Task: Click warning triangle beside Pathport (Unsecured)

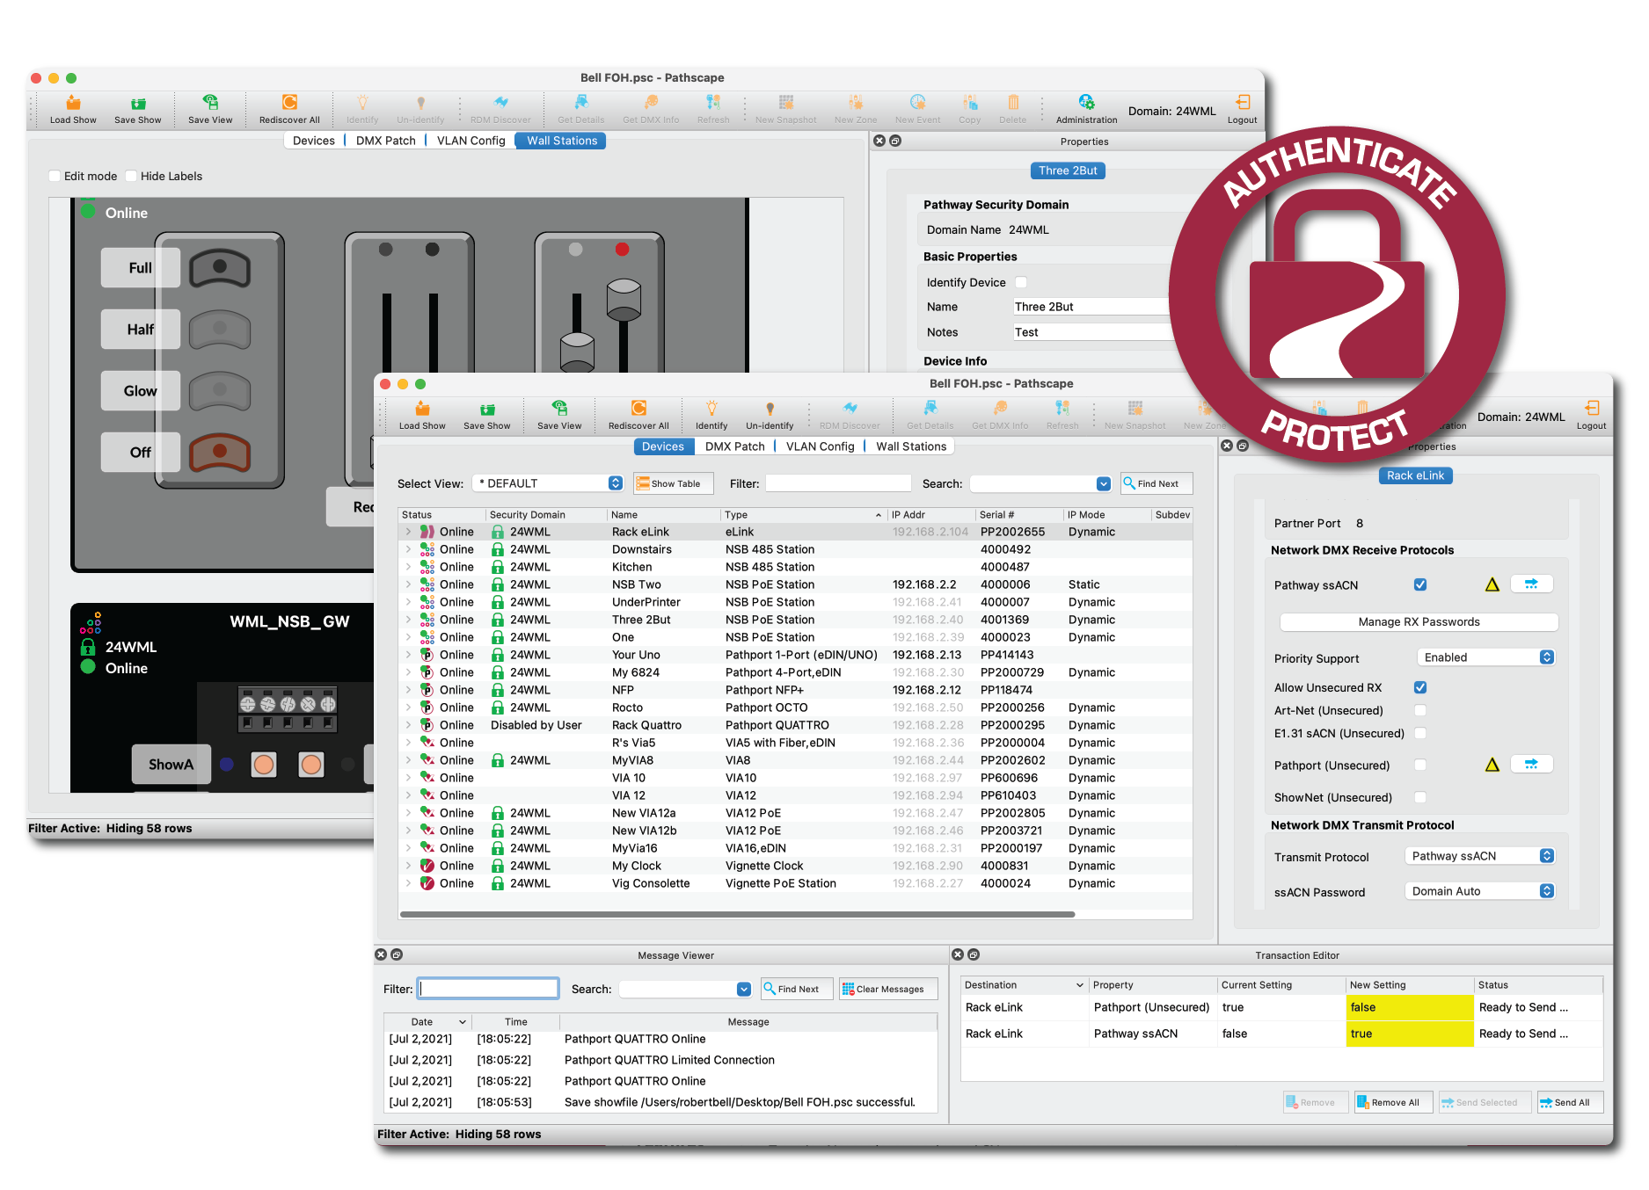Action: pos(1492,765)
